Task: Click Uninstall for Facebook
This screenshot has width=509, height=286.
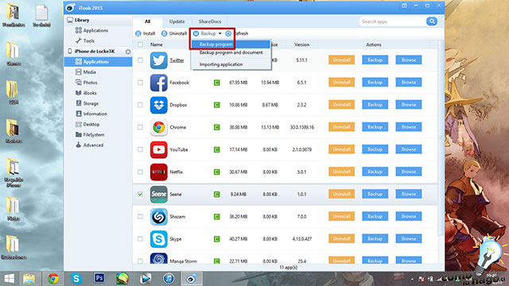Action: click(x=341, y=83)
